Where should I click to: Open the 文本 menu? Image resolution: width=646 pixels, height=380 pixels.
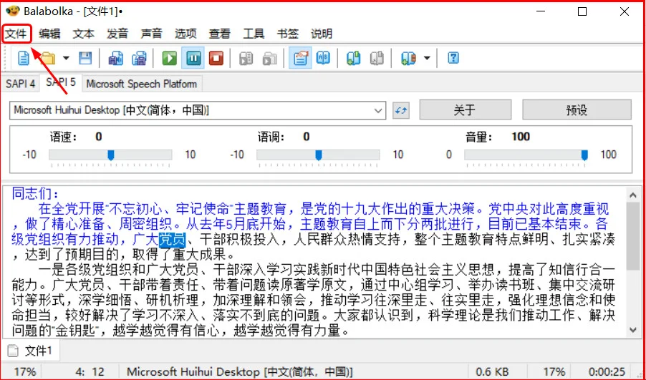point(84,34)
